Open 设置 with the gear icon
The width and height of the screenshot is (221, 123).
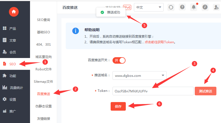pos(12,99)
